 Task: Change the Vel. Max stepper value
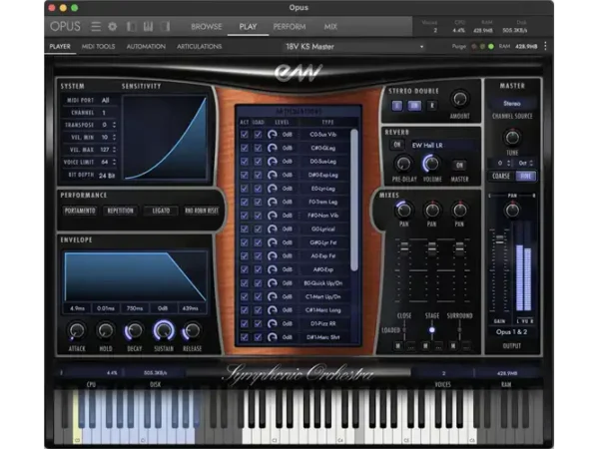pos(114,150)
